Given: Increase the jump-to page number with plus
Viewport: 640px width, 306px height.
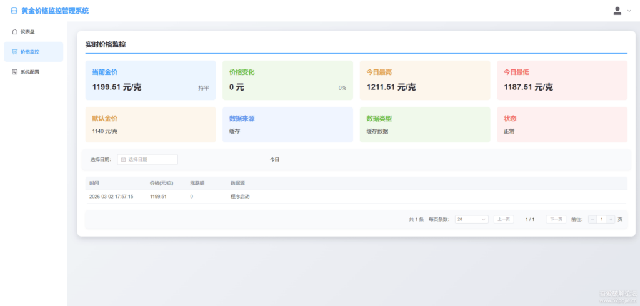Looking at the screenshot, I should click(x=611, y=219).
